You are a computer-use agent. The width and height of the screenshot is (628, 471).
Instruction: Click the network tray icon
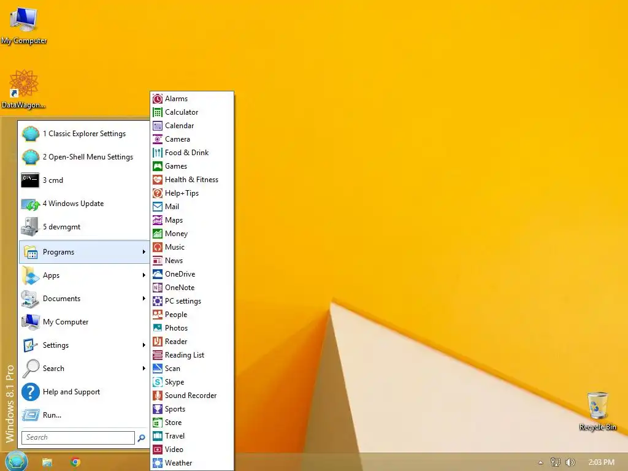555,462
